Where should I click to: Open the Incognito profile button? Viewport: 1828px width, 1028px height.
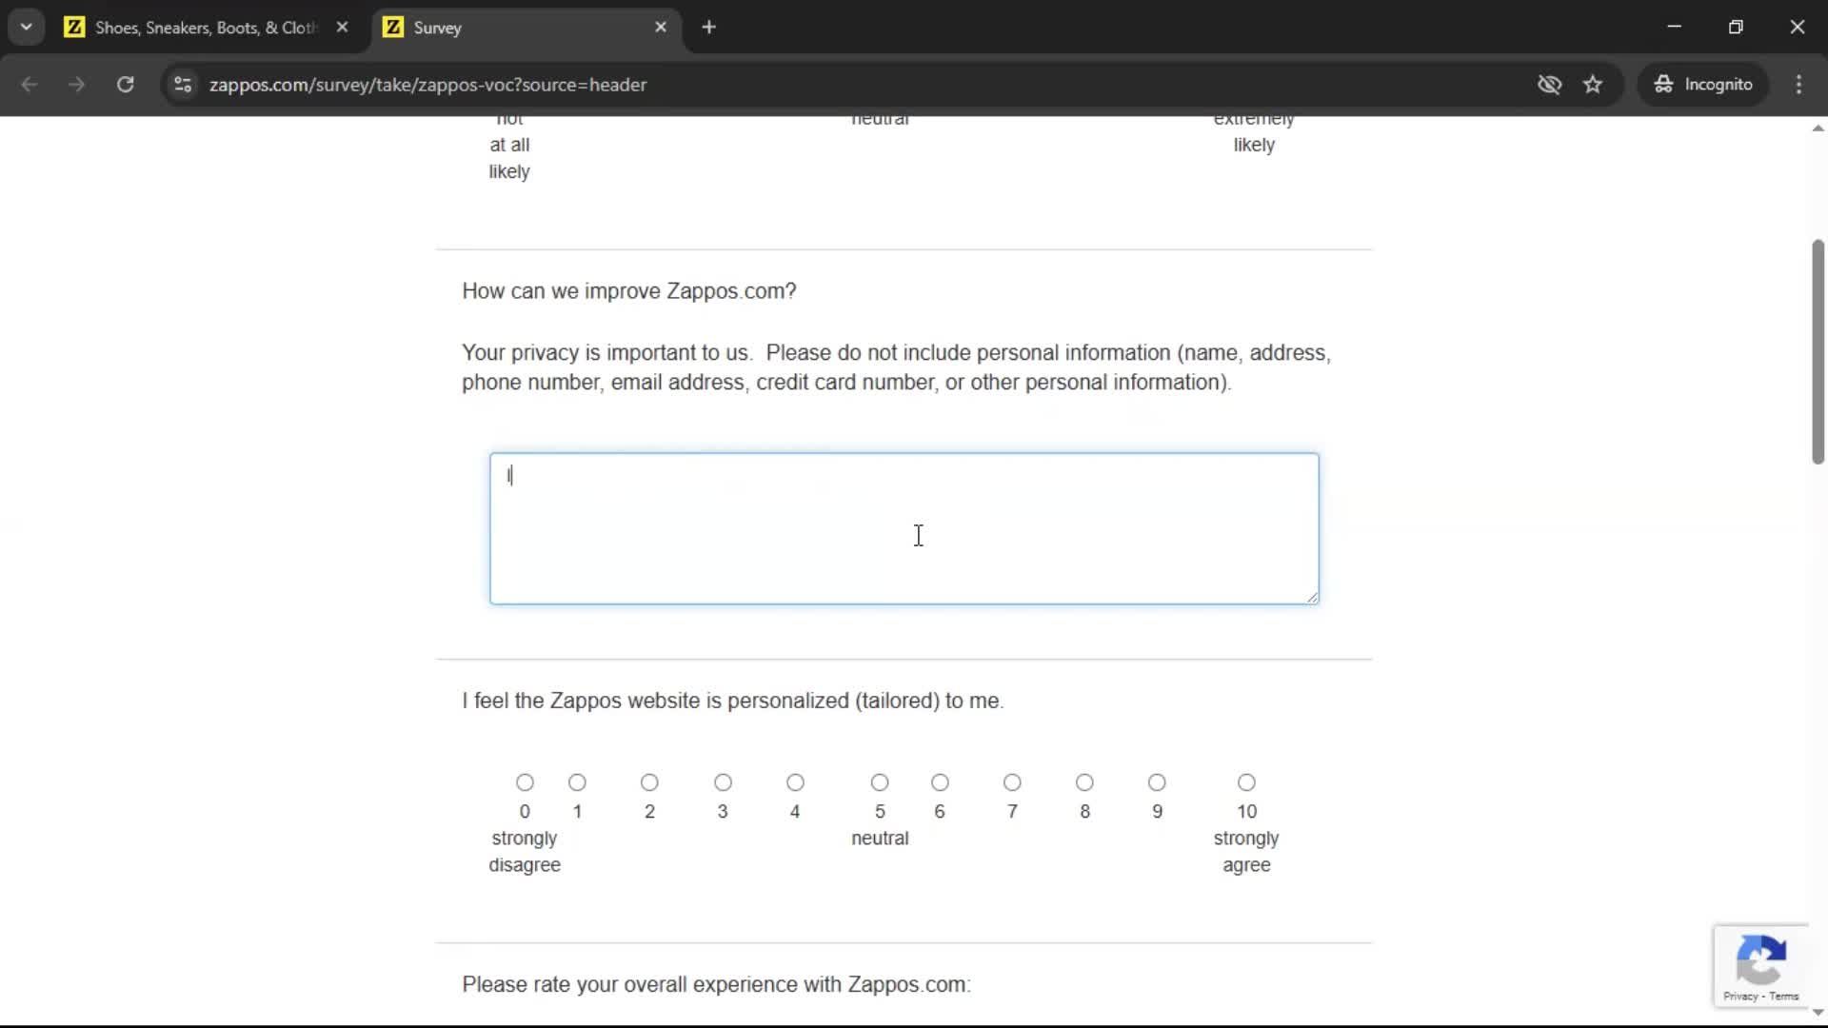pos(1703,85)
